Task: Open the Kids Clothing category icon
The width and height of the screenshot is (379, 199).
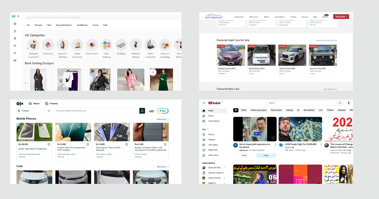Action: [106, 45]
